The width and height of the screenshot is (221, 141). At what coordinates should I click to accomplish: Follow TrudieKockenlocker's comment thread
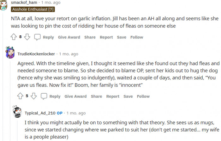point(143,96)
